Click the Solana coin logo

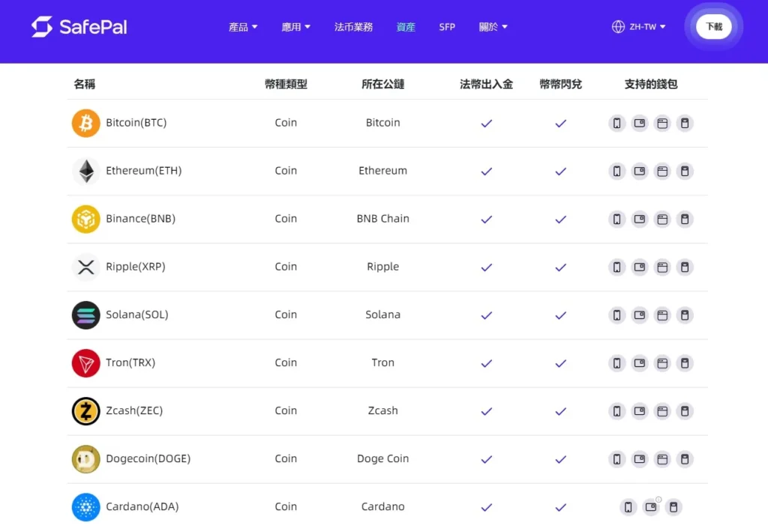85,315
